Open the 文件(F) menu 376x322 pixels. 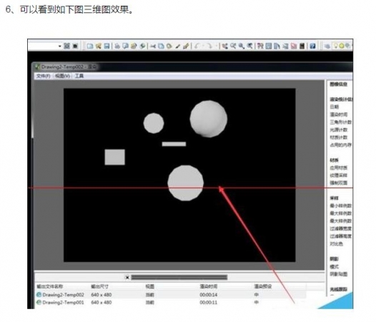pyautogui.click(x=43, y=76)
